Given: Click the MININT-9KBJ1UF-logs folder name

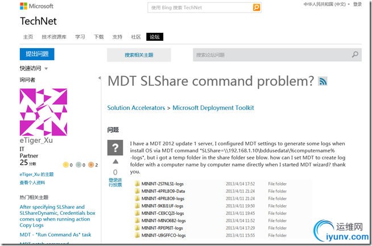Looking at the screenshot, I should point(162,206).
